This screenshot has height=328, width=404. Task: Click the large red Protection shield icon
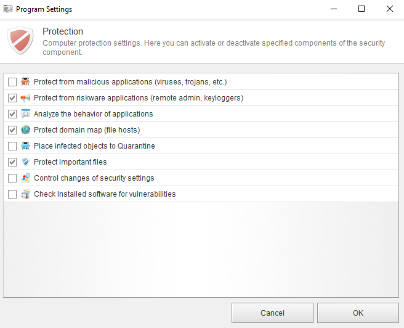(20, 41)
